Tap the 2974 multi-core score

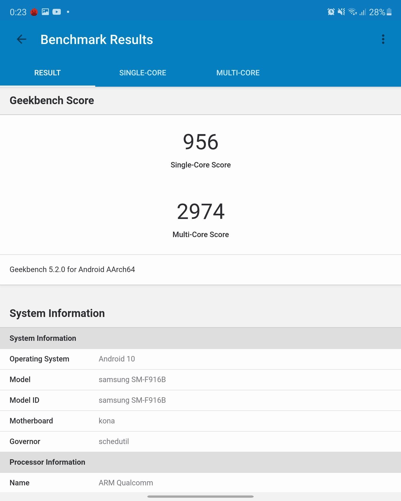[201, 212]
